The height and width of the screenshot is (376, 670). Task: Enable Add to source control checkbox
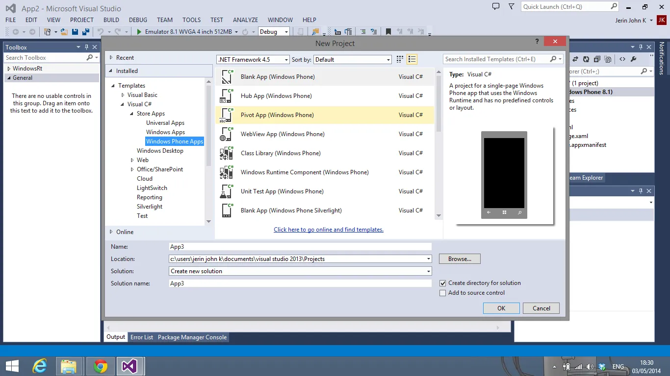pos(443,293)
